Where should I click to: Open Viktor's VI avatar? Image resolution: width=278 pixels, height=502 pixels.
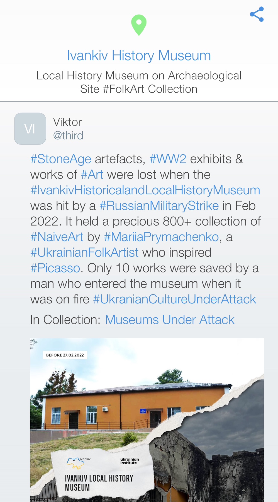tap(30, 129)
